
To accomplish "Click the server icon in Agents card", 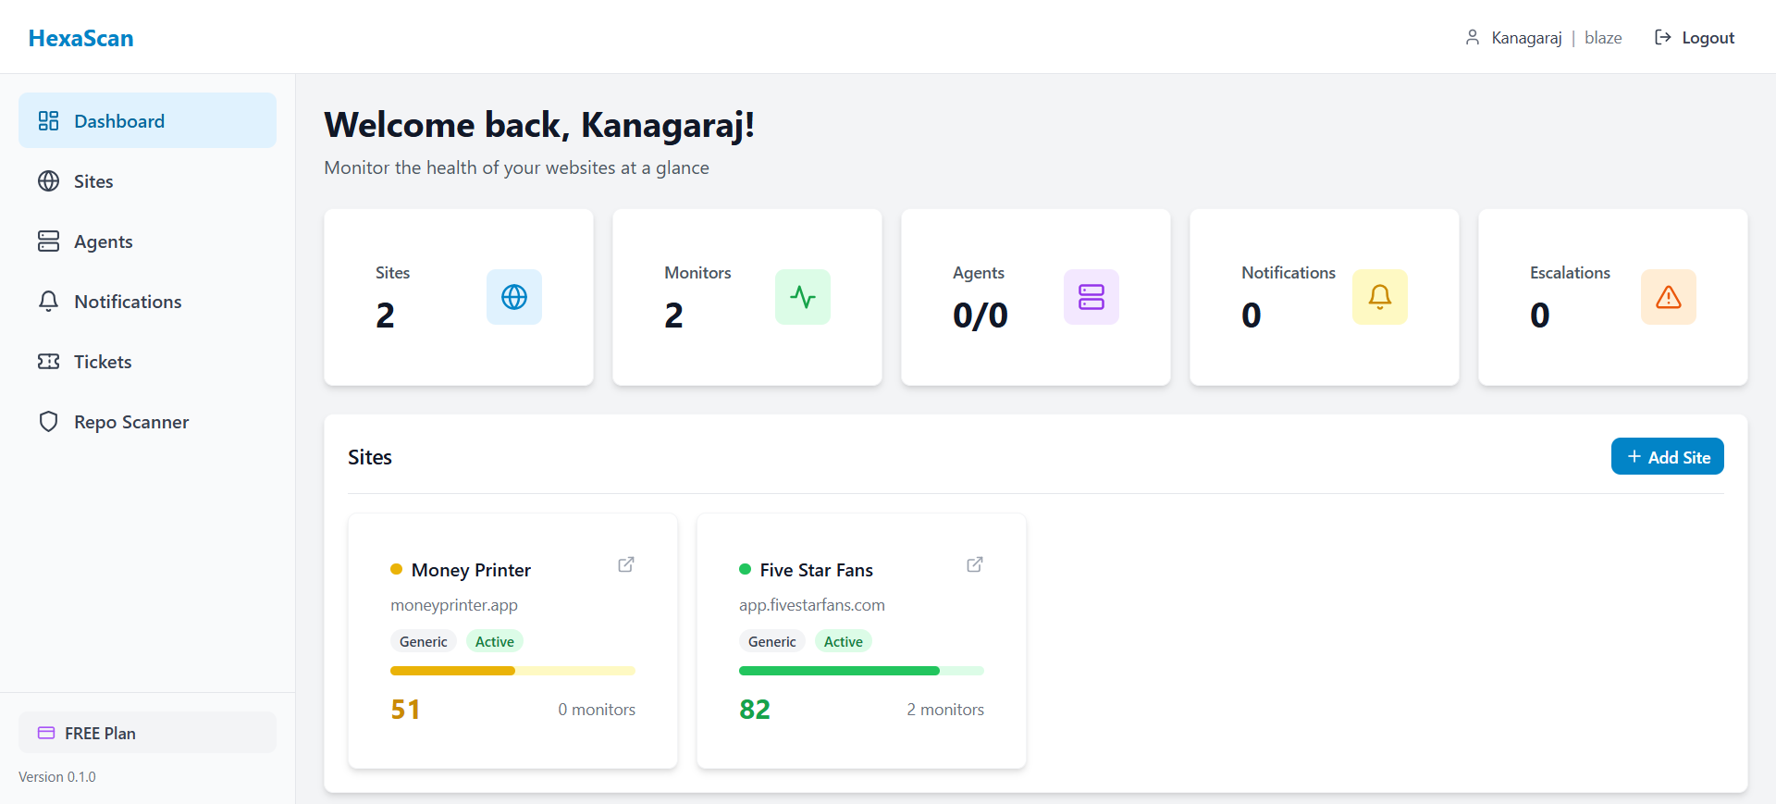I will tap(1091, 297).
